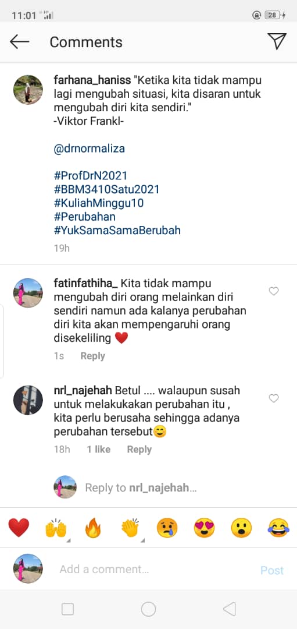Reply to fatinfathiha_'s comment

(93, 356)
